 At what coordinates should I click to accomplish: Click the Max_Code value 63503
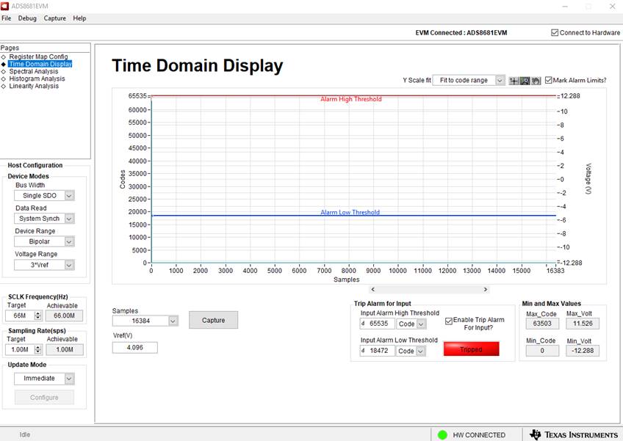(542, 324)
